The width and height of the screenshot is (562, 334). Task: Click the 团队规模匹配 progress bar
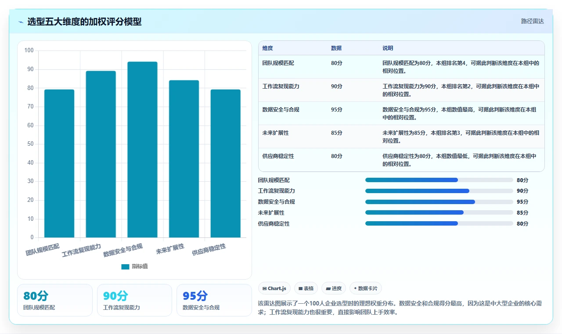[439, 180]
